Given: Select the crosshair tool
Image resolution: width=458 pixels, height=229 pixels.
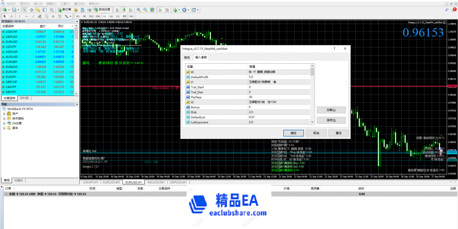Looking at the screenshot, I should click(x=12, y=16).
